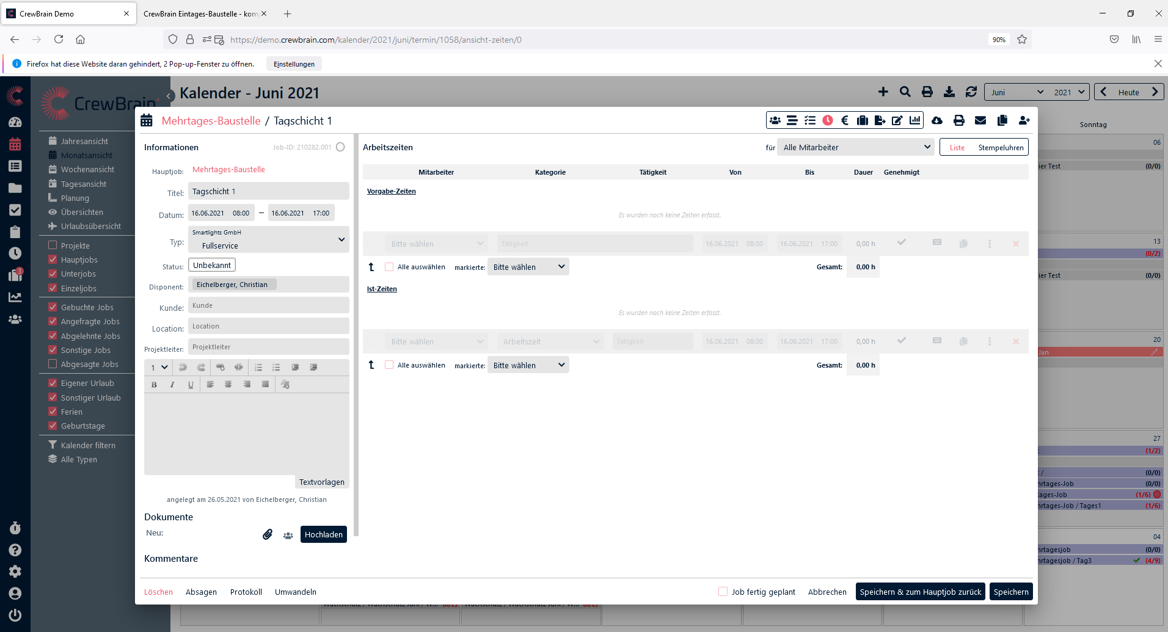
Task: Enable the Projekte calendar filter checkbox
Action: tap(53, 245)
